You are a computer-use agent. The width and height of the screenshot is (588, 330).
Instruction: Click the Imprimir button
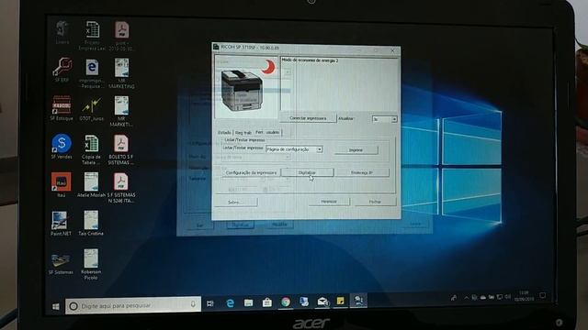(x=356, y=150)
